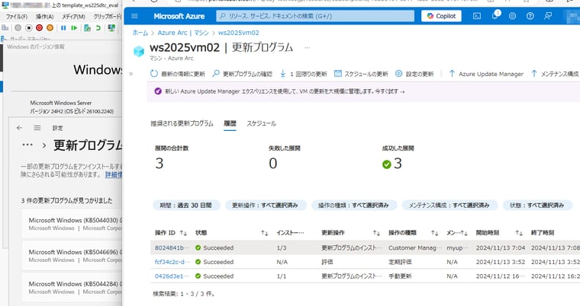580x306 pixels.
Task: Click 最新の情報に更新 refresh command
Action: click(x=178, y=74)
